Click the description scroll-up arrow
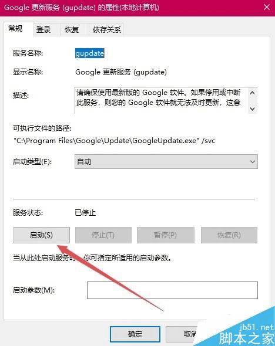Screen dimensions: 275x346 tap(252, 93)
